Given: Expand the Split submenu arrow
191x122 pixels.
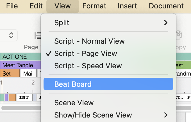Looking at the screenshot, I should (x=166, y=23).
